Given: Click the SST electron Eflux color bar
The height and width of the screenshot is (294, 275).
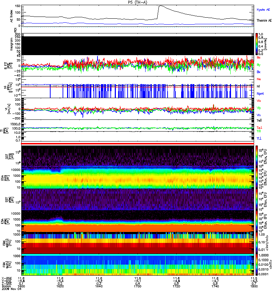Looking at the screenshot, I should click(x=257, y=199).
